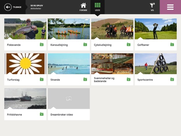The height and width of the screenshot is (136, 181).
Task: Select the Turforslag title
Action: pyautogui.click(x=13, y=80)
